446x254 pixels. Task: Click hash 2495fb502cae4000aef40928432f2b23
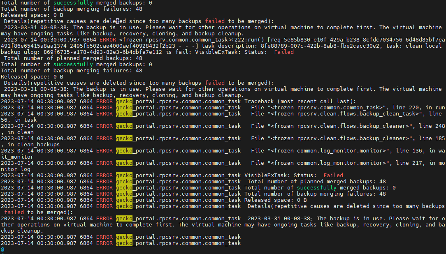tap(123, 46)
